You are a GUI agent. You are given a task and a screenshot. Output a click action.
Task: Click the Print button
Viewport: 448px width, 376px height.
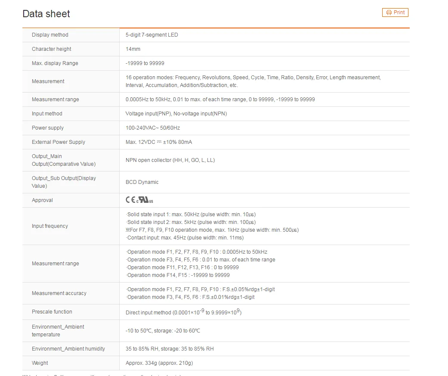[x=395, y=12]
